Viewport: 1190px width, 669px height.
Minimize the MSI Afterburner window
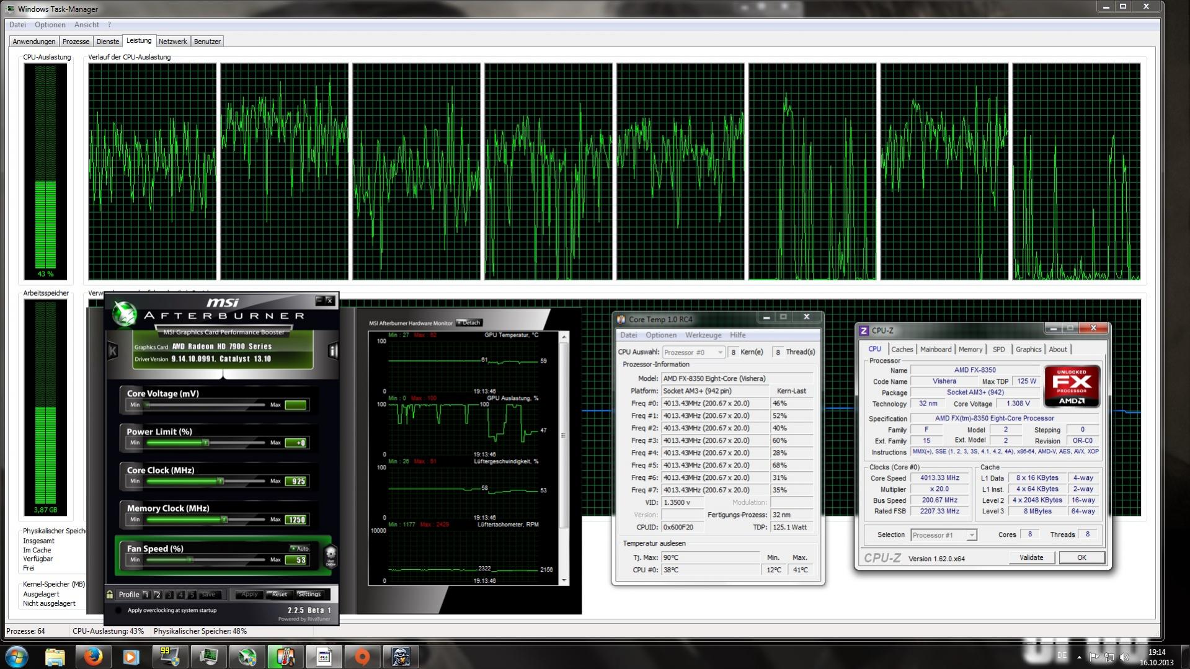[319, 301]
